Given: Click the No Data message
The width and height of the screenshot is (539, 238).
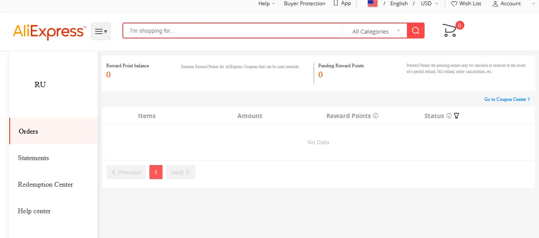Looking at the screenshot, I should tap(318, 142).
